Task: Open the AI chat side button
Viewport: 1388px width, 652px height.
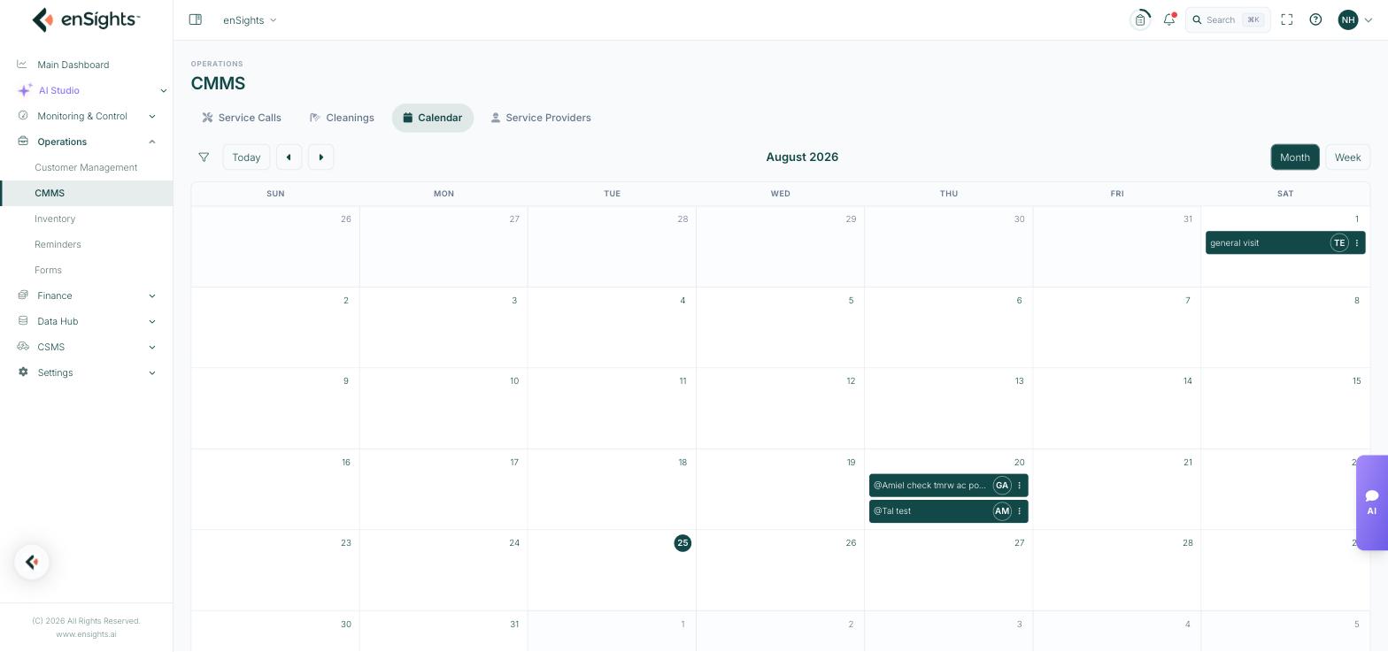Action: (x=1372, y=502)
